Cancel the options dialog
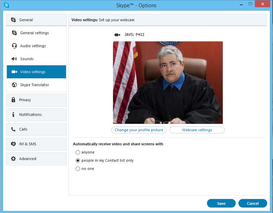273x213 pixels. (x=252, y=203)
